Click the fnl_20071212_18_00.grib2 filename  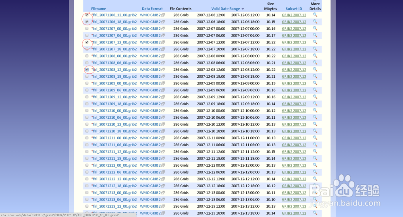pos(114,186)
